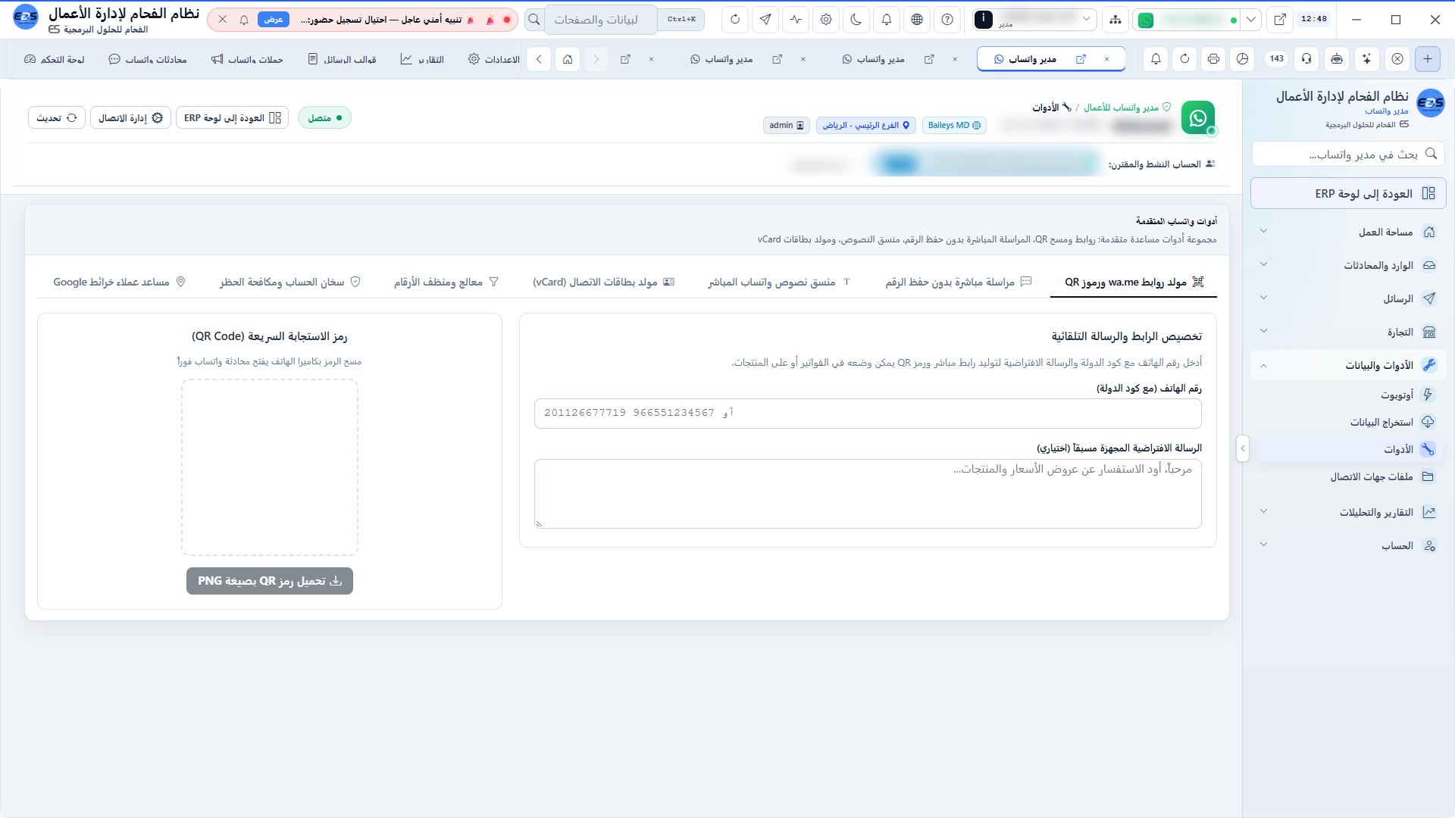Switch to مولد بطاقات الاتصال (vCard) tab
The height and width of the screenshot is (818, 1455).
603,282
